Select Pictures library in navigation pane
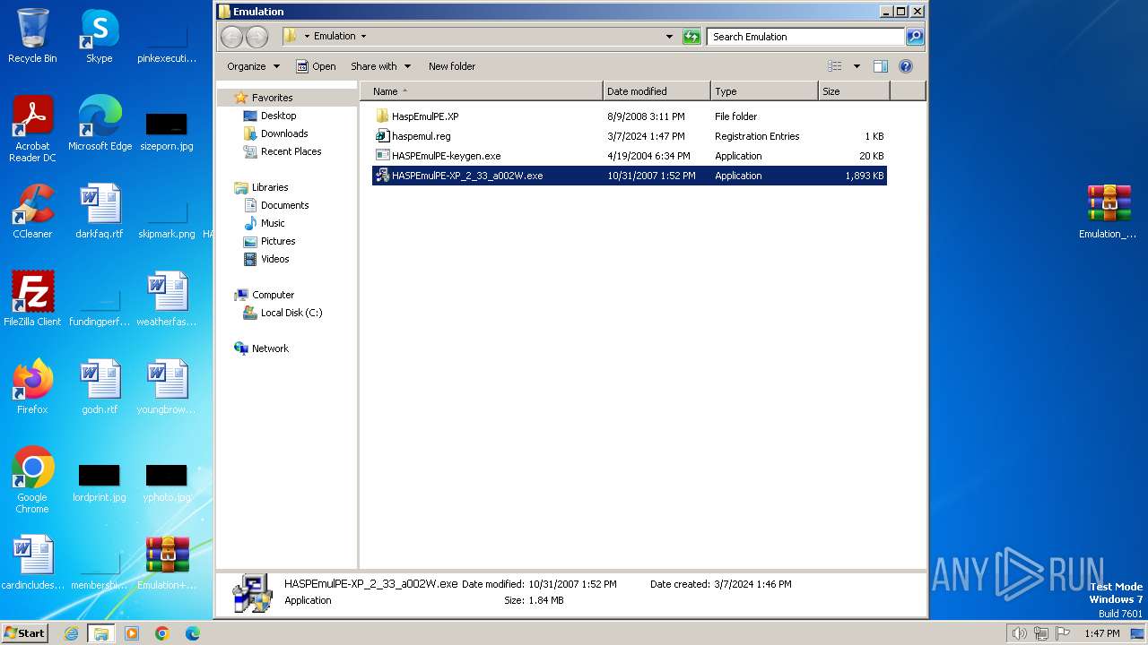This screenshot has width=1148, height=645. 278,241
